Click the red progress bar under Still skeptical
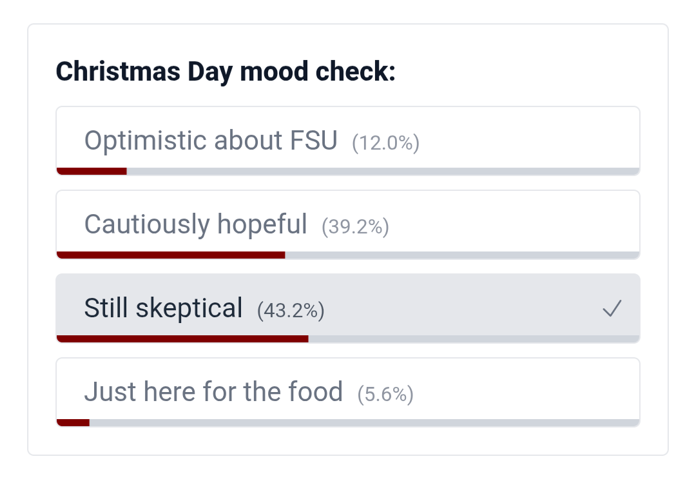This screenshot has height=492, width=696. (182, 339)
